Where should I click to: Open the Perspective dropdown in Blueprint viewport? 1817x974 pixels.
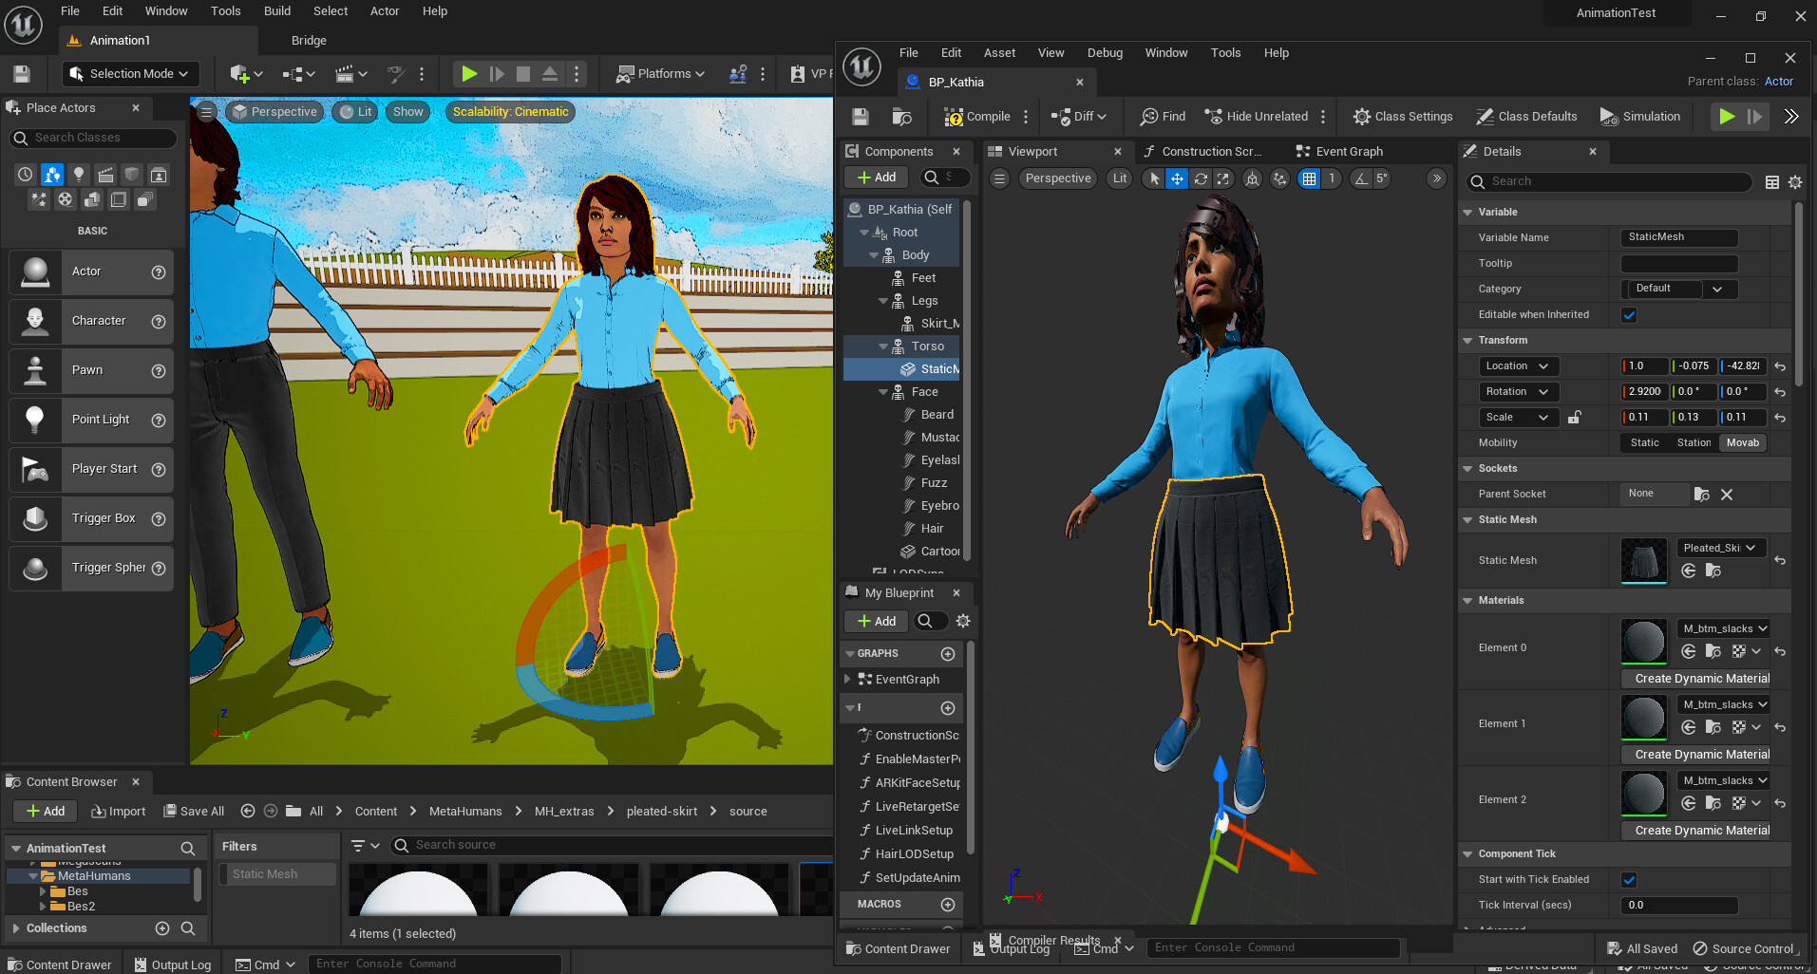[x=1057, y=178]
